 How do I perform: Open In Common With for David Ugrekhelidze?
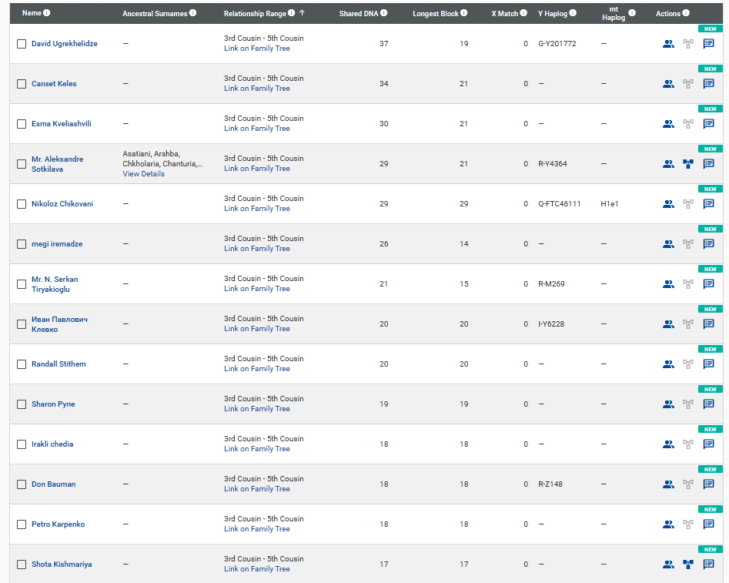[x=668, y=44]
